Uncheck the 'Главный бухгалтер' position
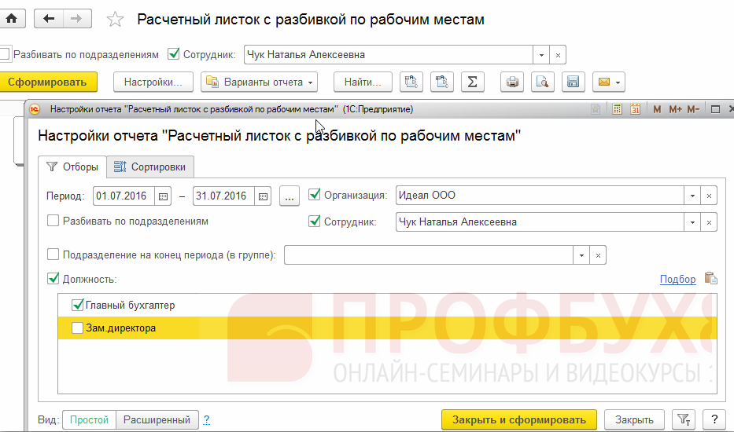This screenshot has width=734, height=432. [77, 305]
